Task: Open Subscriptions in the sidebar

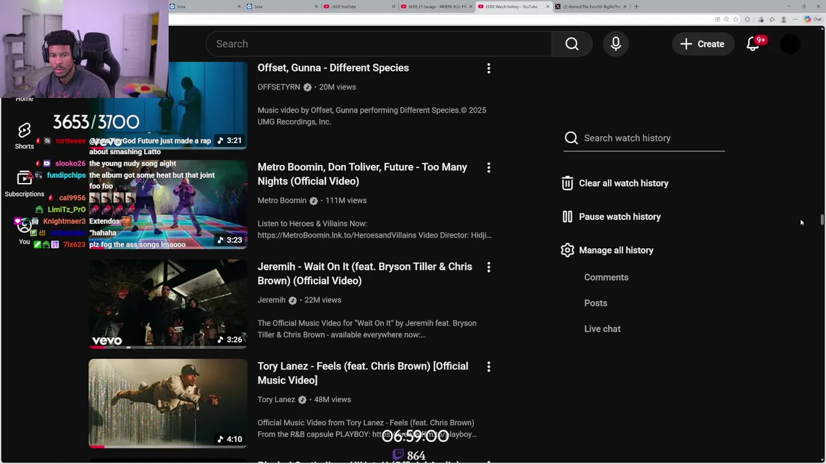Action: click(25, 183)
